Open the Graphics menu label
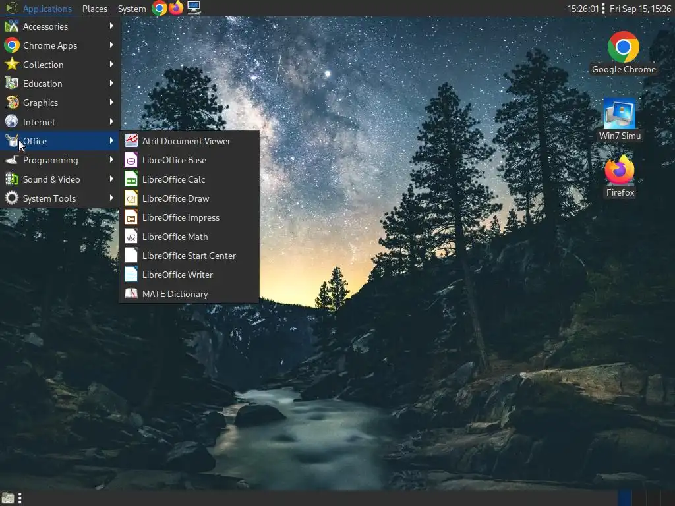This screenshot has height=506, width=675. (40, 103)
